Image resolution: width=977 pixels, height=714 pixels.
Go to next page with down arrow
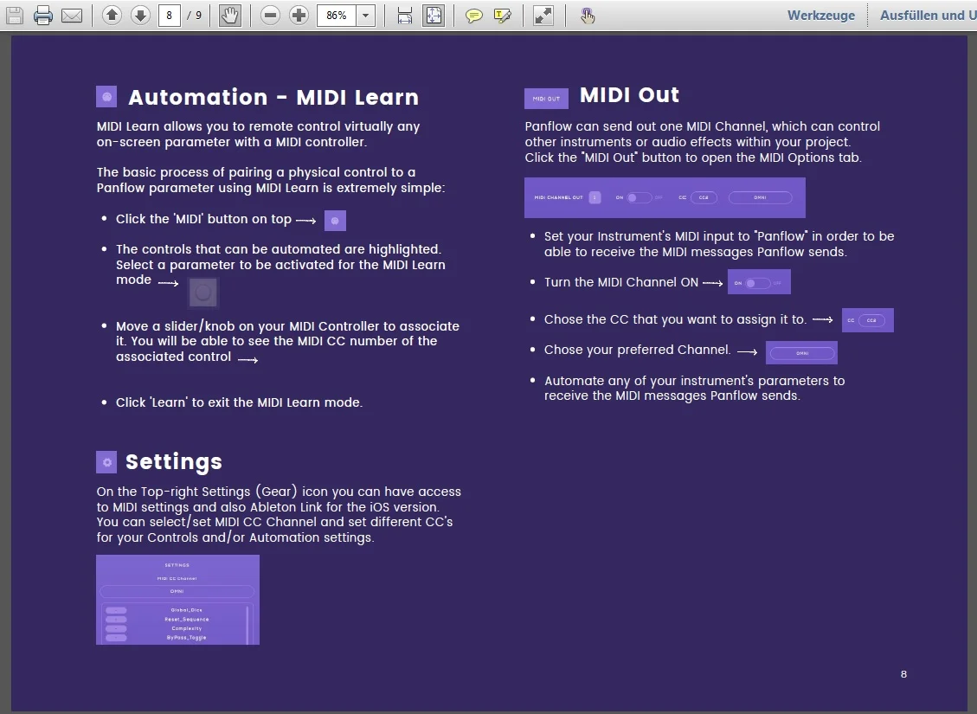pos(141,15)
